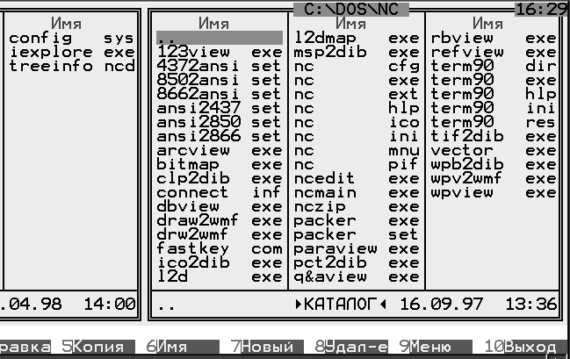The image size is (570, 359).
Task: Select the 4372ansi set file
Action: point(220,66)
